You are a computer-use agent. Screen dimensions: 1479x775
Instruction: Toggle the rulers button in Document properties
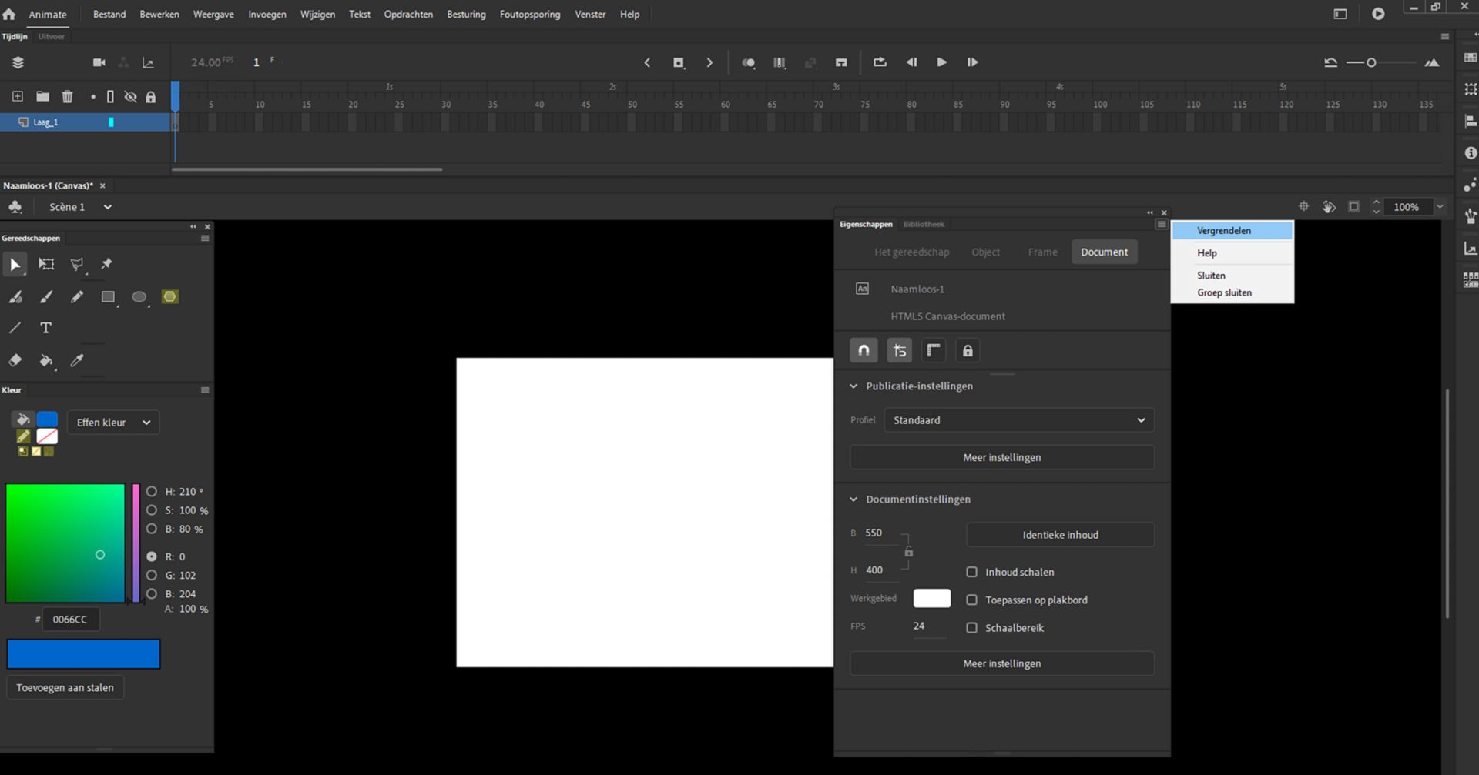click(x=934, y=351)
